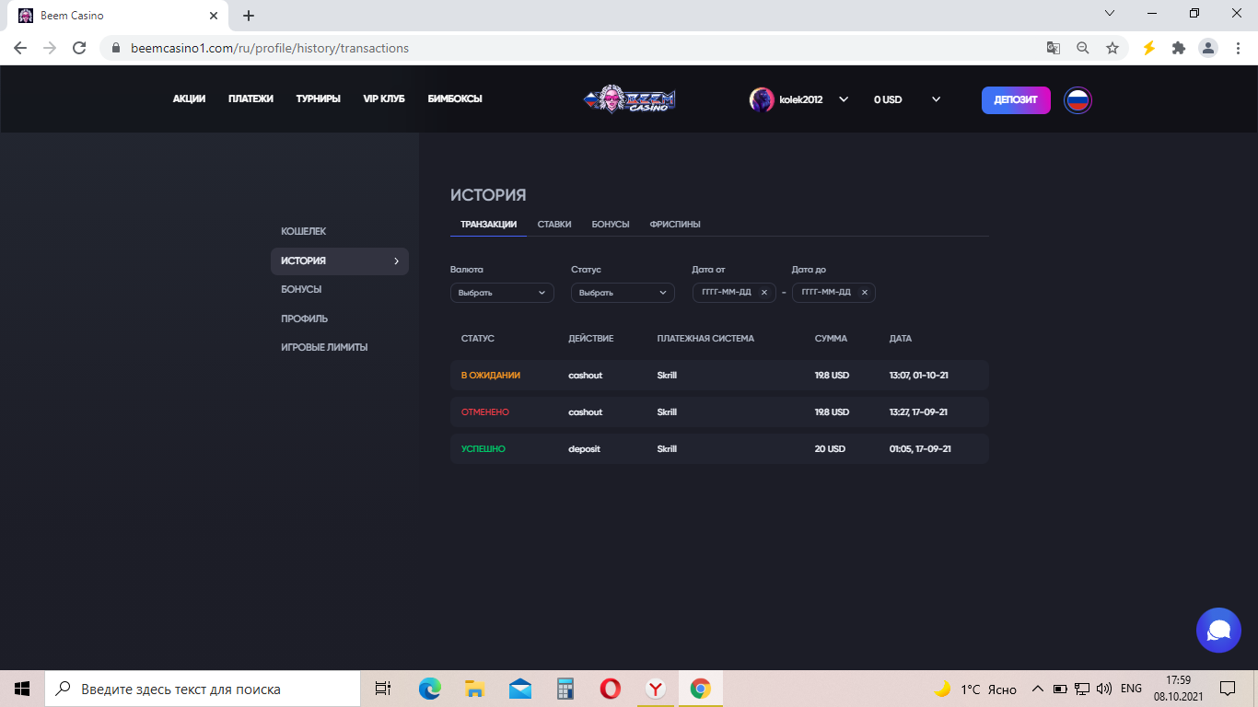
Task: Launch Opera browser from the taskbar
Action: point(610,689)
